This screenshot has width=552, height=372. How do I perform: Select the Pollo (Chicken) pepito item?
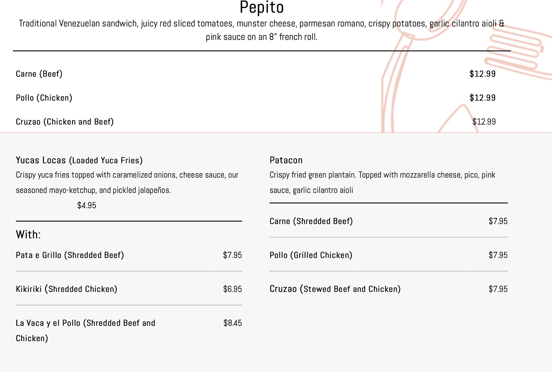coord(44,98)
